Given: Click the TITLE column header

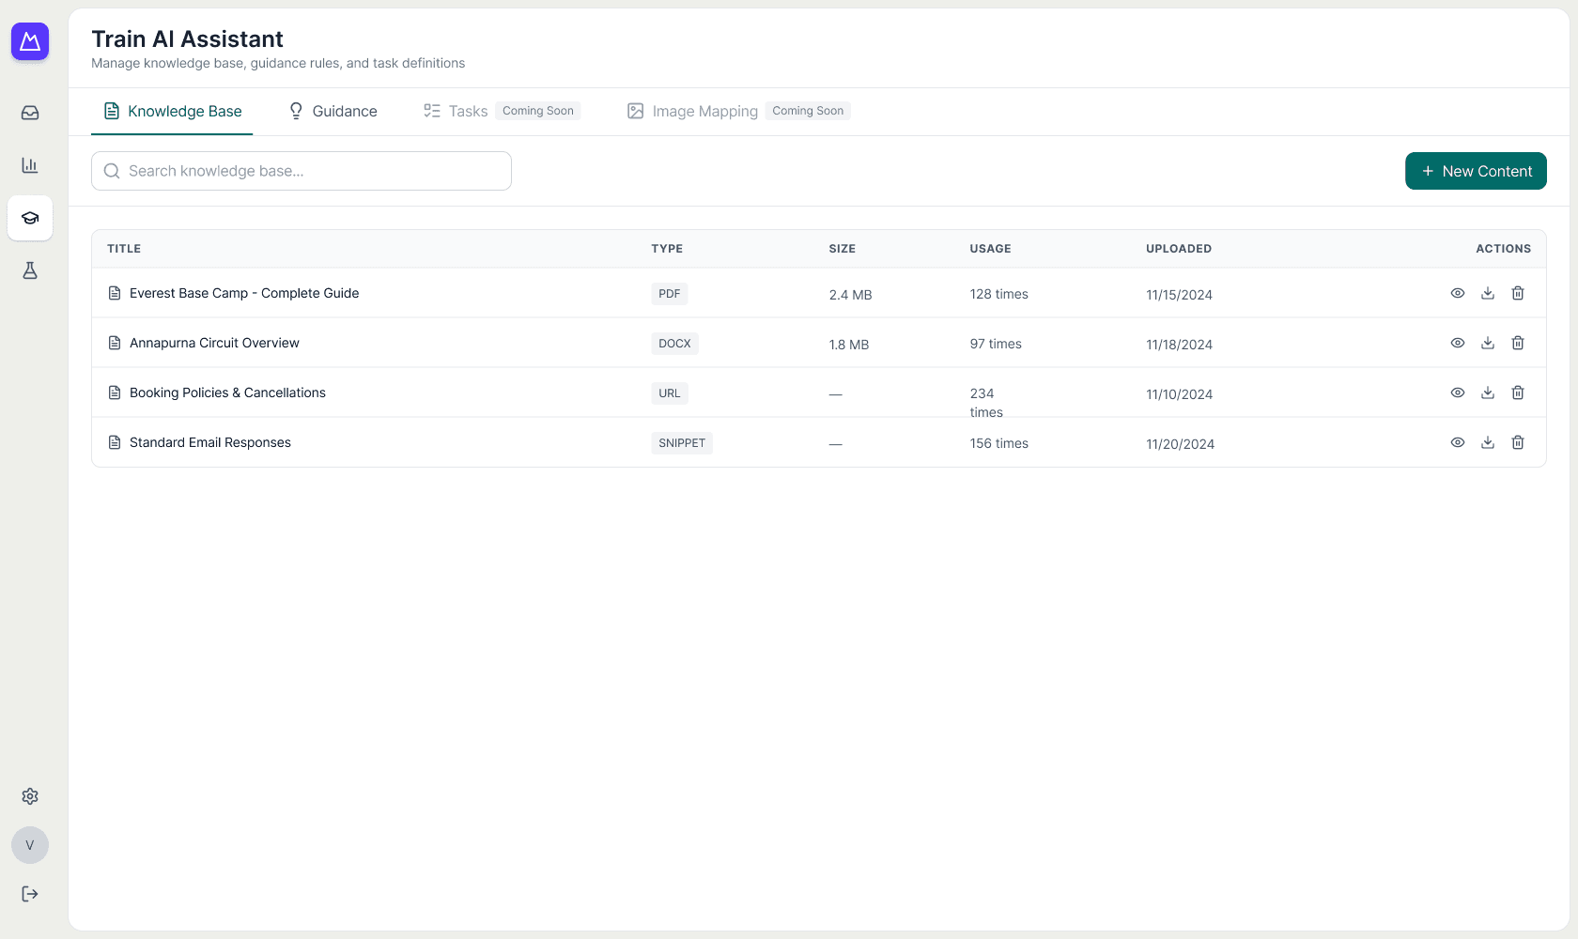Looking at the screenshot, I should point(124,249).
